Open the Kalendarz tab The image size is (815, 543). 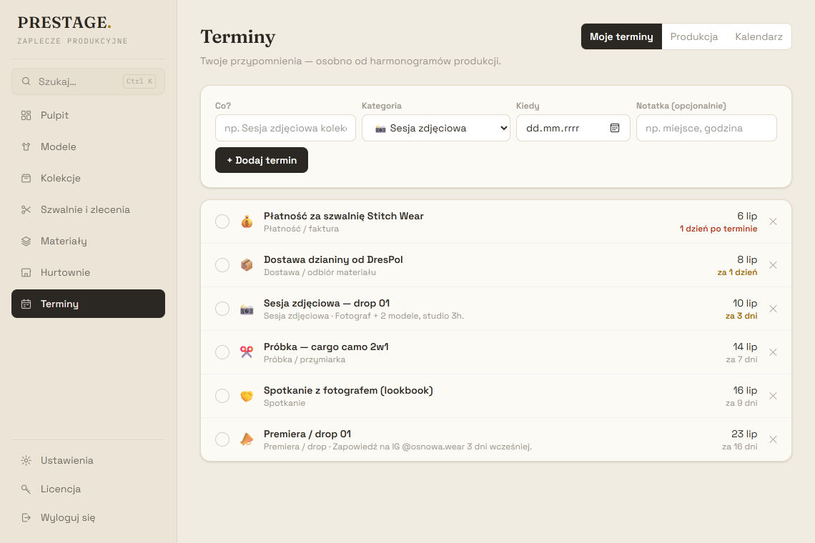pos(759,36)
